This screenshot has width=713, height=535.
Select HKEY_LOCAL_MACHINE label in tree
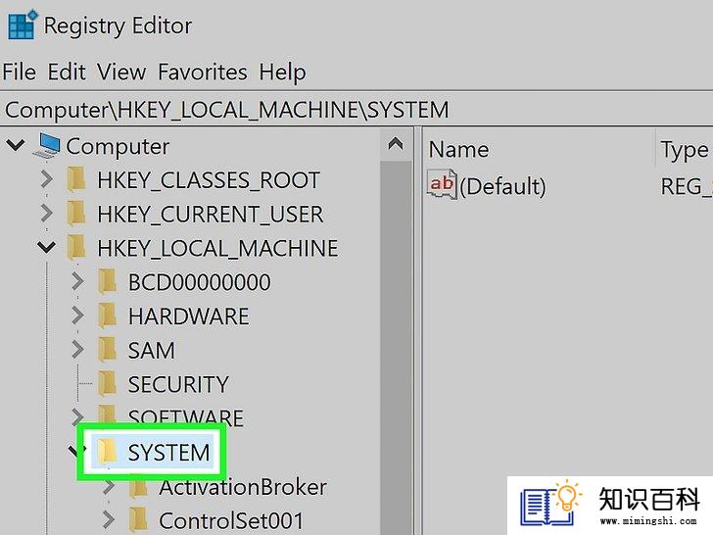pyautogui.click(x=217, y=249)
